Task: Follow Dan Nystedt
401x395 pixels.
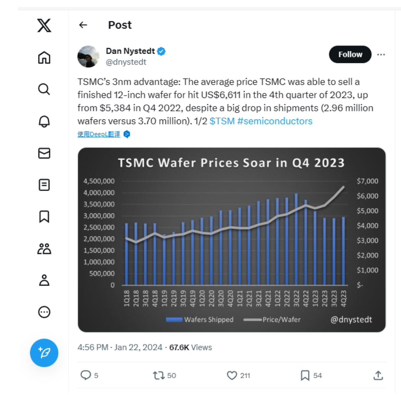Action: click(350, 54)
